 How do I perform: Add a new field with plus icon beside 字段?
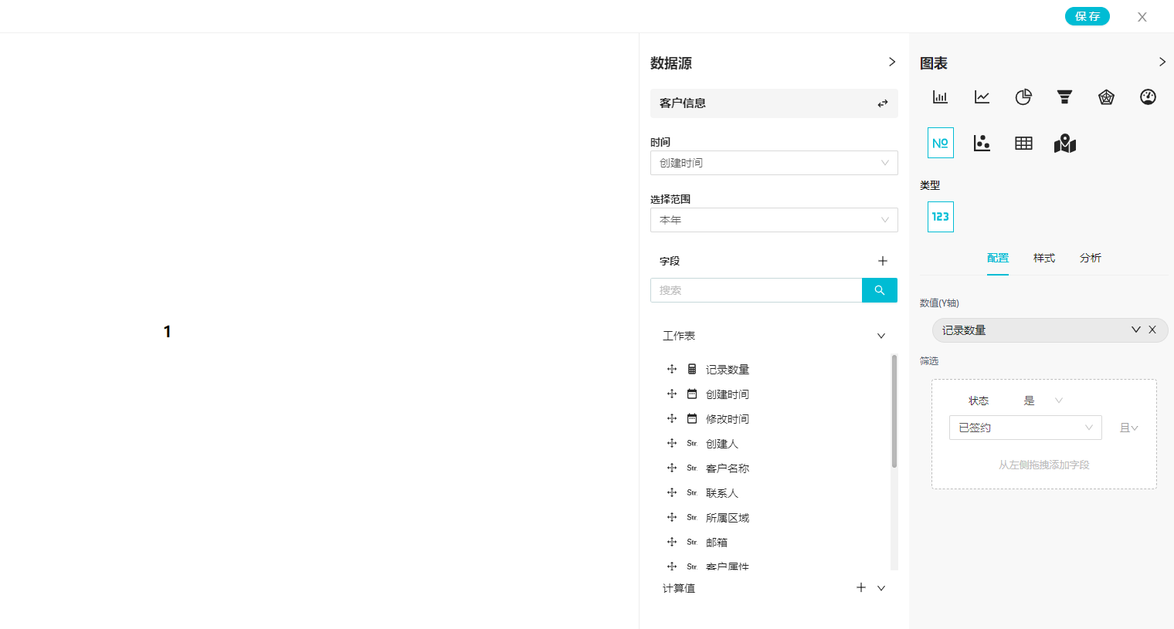[x=883, y=261]
